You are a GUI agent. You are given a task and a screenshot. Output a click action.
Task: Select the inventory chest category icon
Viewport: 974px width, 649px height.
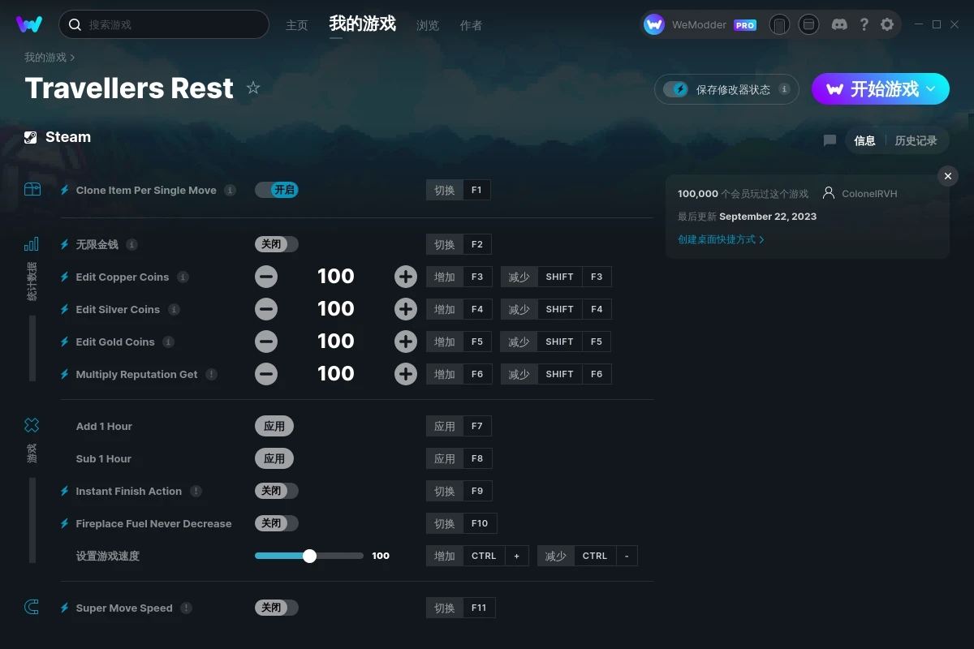click(32, 189)
